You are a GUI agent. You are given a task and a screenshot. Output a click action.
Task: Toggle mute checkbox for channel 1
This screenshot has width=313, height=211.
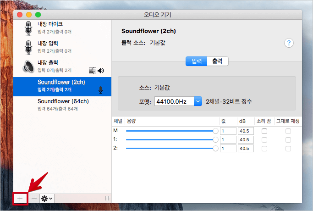[264, 139]
